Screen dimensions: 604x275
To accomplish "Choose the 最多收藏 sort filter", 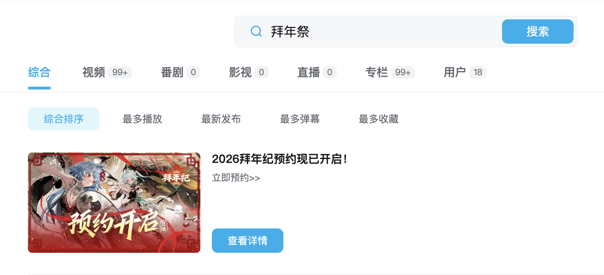I will tap(379, 119).
